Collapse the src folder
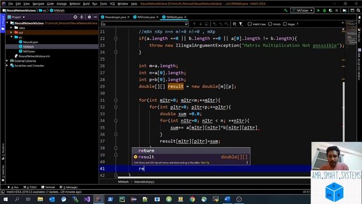This screenshot has width=362, height=204. [11, 37]
